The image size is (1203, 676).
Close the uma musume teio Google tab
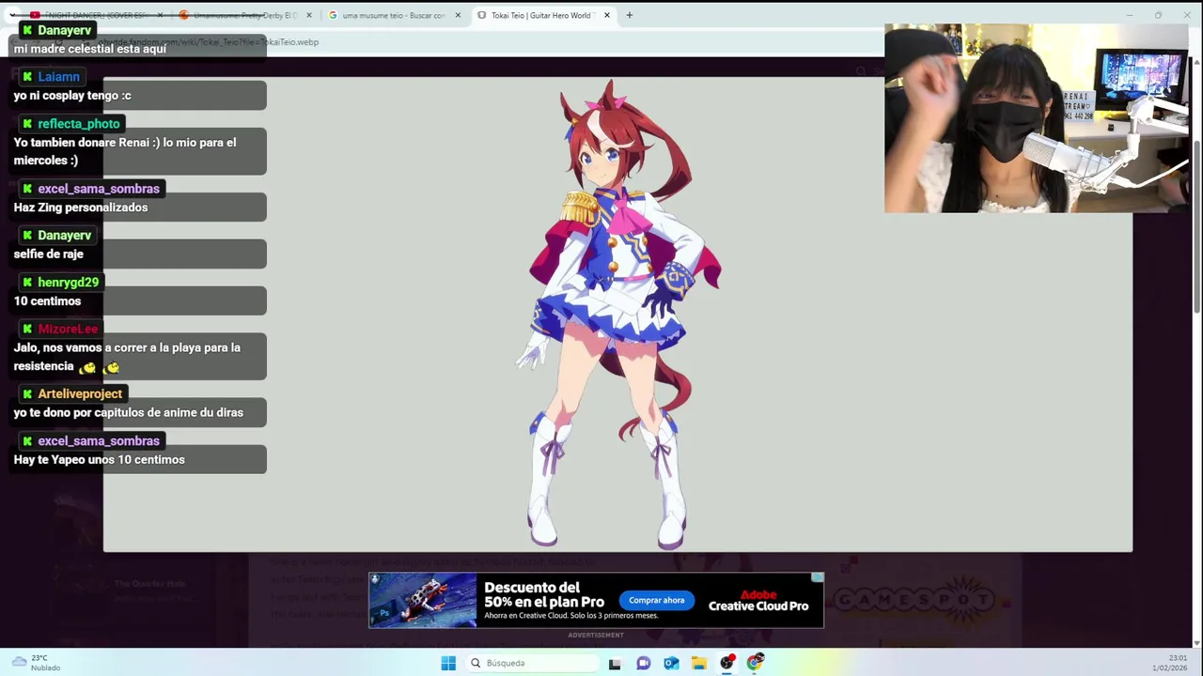pyautogui.click(x=458, y=15)
